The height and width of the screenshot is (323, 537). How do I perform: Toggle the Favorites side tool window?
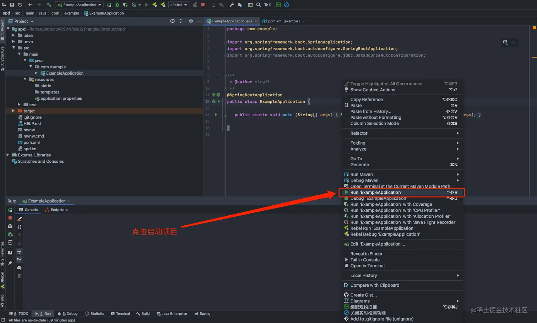[x=2, y=253]
